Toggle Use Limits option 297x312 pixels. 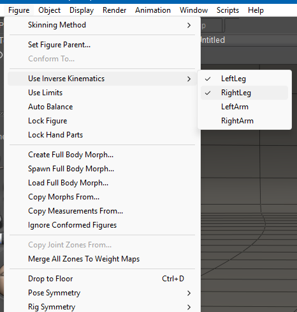[x=102, y=93]
